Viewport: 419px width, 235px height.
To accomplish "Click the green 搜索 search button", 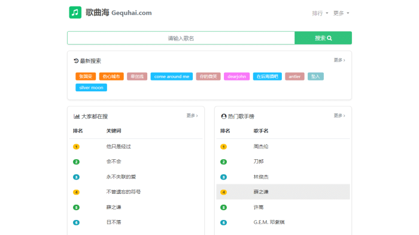I will click(323, 38).
